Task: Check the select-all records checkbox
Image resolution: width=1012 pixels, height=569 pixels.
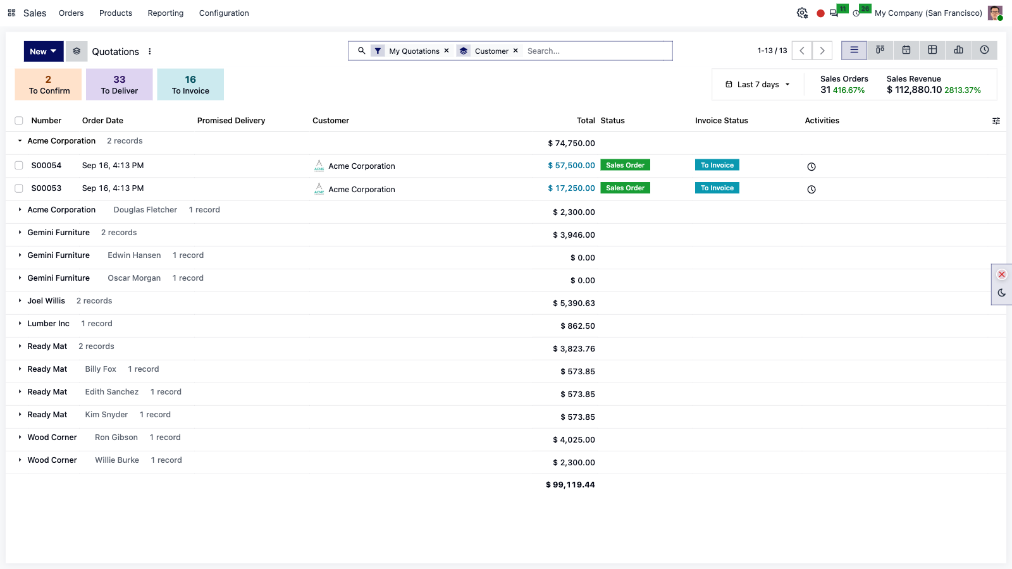Action: point(19,121)
